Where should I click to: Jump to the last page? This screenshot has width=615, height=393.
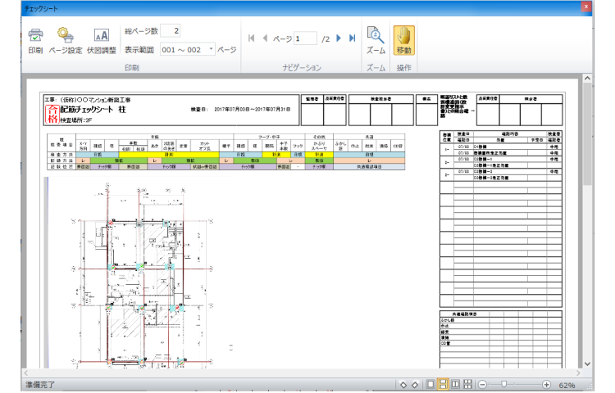point(353,38)
